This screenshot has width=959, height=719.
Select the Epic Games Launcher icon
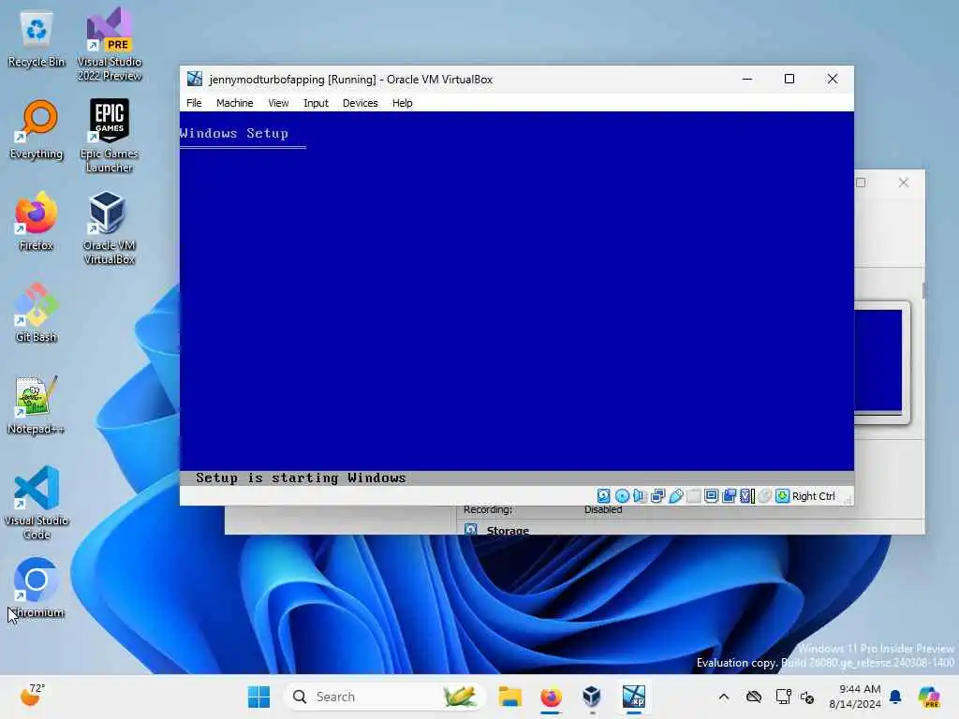coord(110,136)
